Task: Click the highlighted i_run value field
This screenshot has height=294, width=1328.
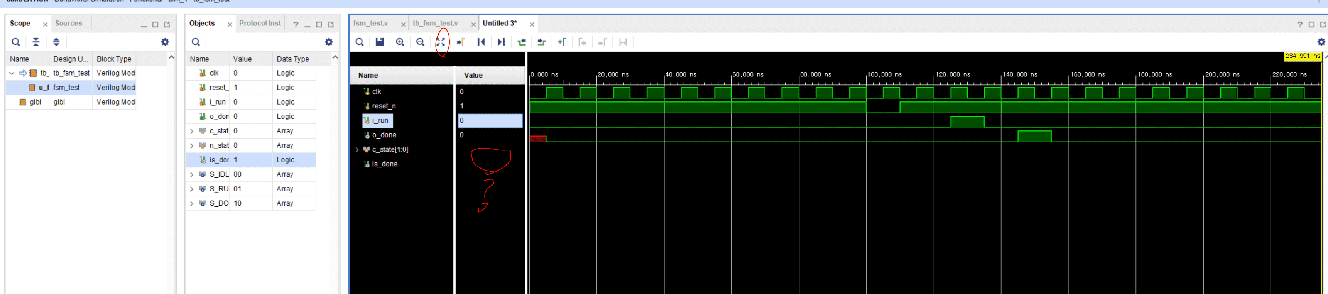Action: [x=490, y=121]
